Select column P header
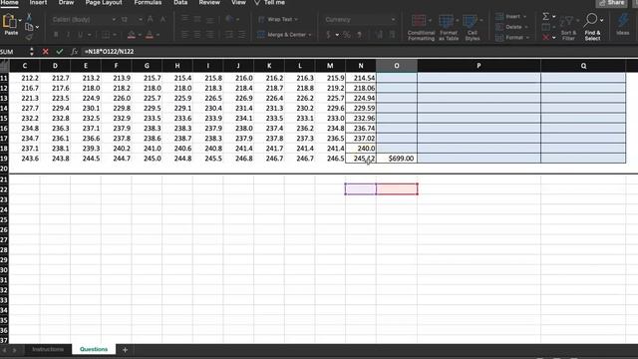This screenshot has height=359, width=638. pos(478,66)
